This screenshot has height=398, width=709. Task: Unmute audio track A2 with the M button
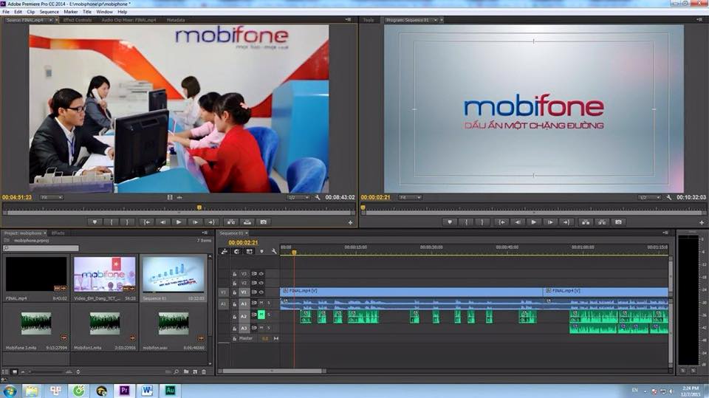point(261,315)
